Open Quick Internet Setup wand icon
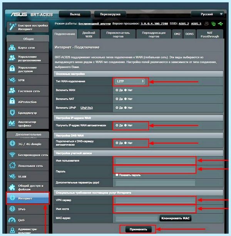 [x=12, y=27]
